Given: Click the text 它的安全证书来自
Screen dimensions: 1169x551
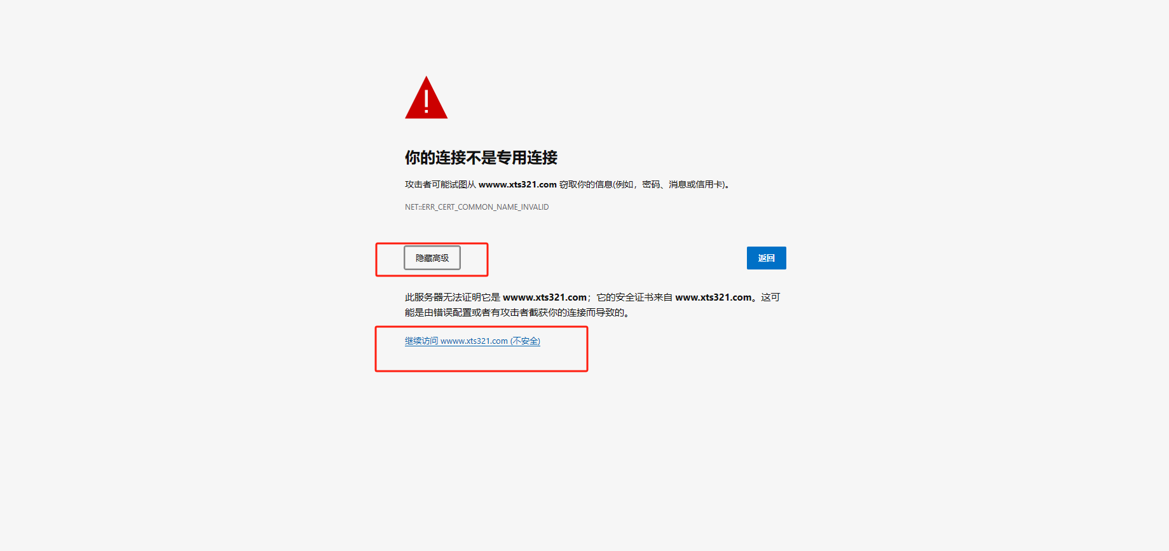Looking at the screenshot, I should tap(634, 297).
